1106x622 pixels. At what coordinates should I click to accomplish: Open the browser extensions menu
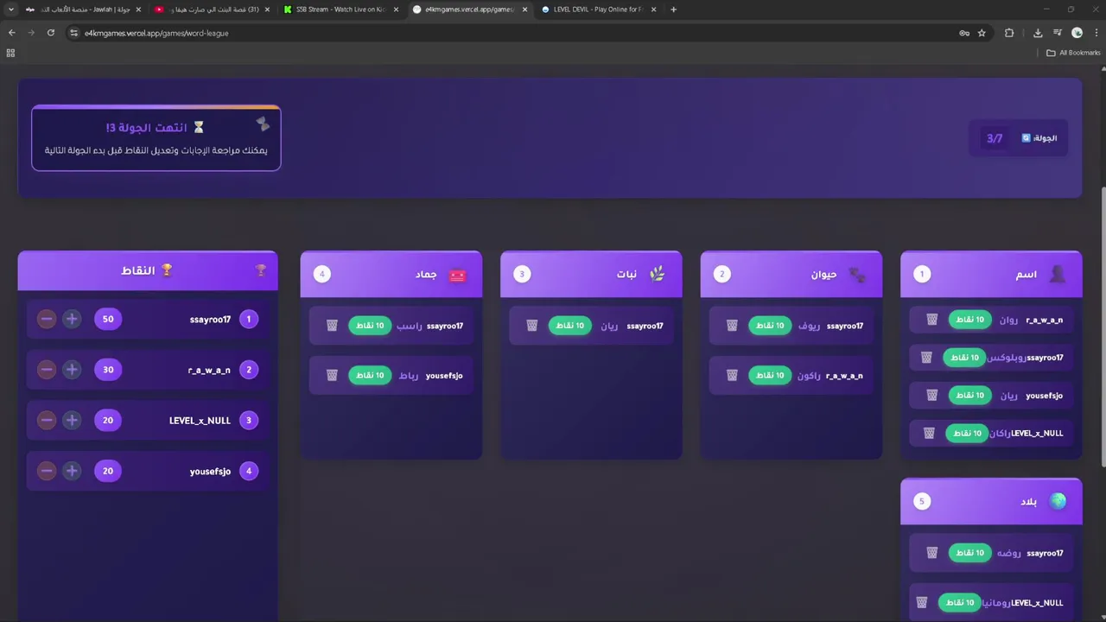[1009, 33]
